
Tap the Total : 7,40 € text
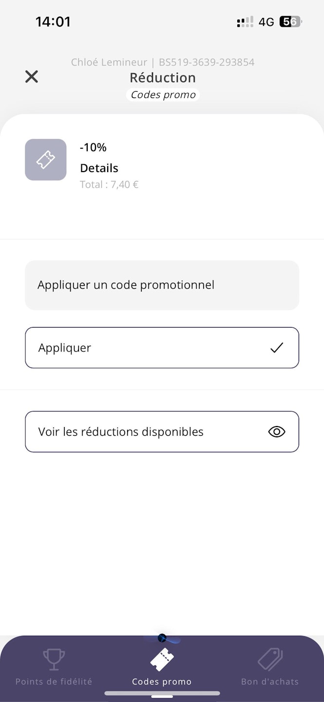click(109, 185)
